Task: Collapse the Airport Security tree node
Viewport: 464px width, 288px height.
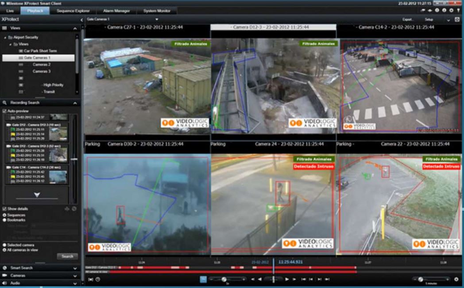Action: [5, 38]
